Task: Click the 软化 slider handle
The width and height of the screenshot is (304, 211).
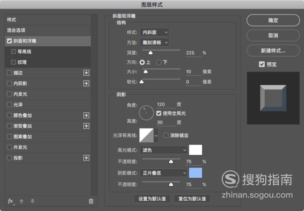Action: coord(142,82)
